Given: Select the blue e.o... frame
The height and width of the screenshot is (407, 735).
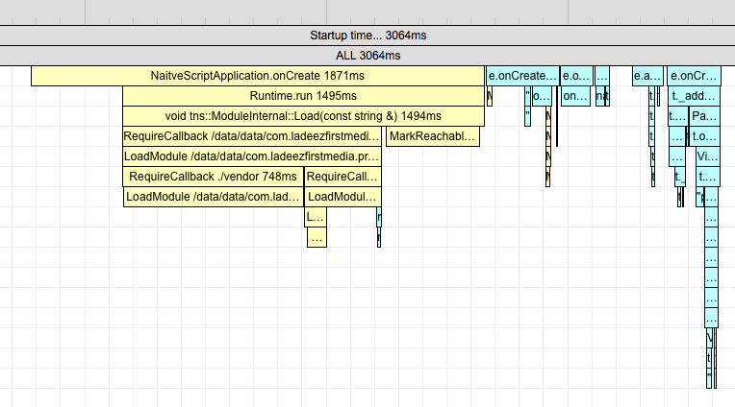Looking at the screenshot, I should point(574,76).
